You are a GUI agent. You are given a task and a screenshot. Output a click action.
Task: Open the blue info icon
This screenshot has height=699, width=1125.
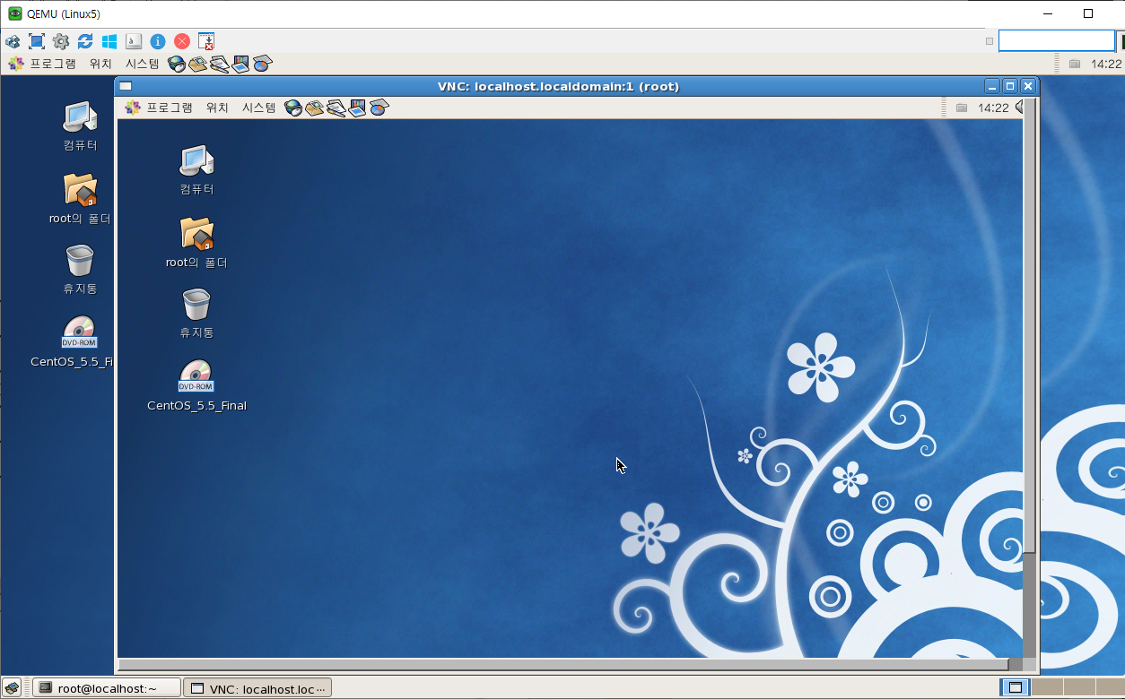158,41
